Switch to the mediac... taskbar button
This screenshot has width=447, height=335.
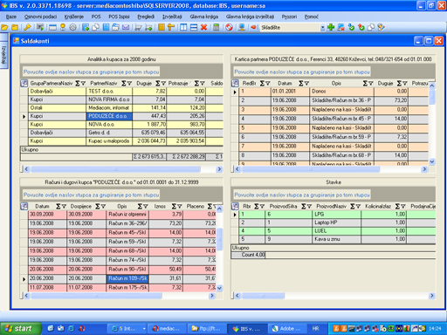click(x=167, y=329)
